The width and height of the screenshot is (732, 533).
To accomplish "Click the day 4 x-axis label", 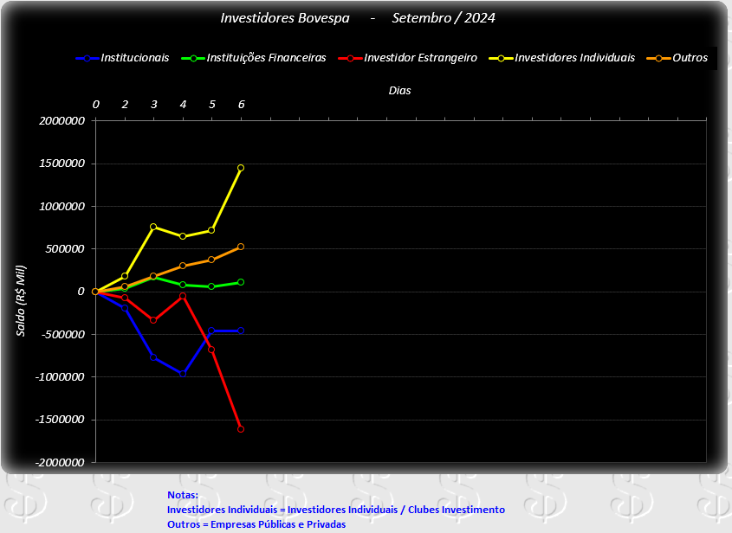I will 183,105.
